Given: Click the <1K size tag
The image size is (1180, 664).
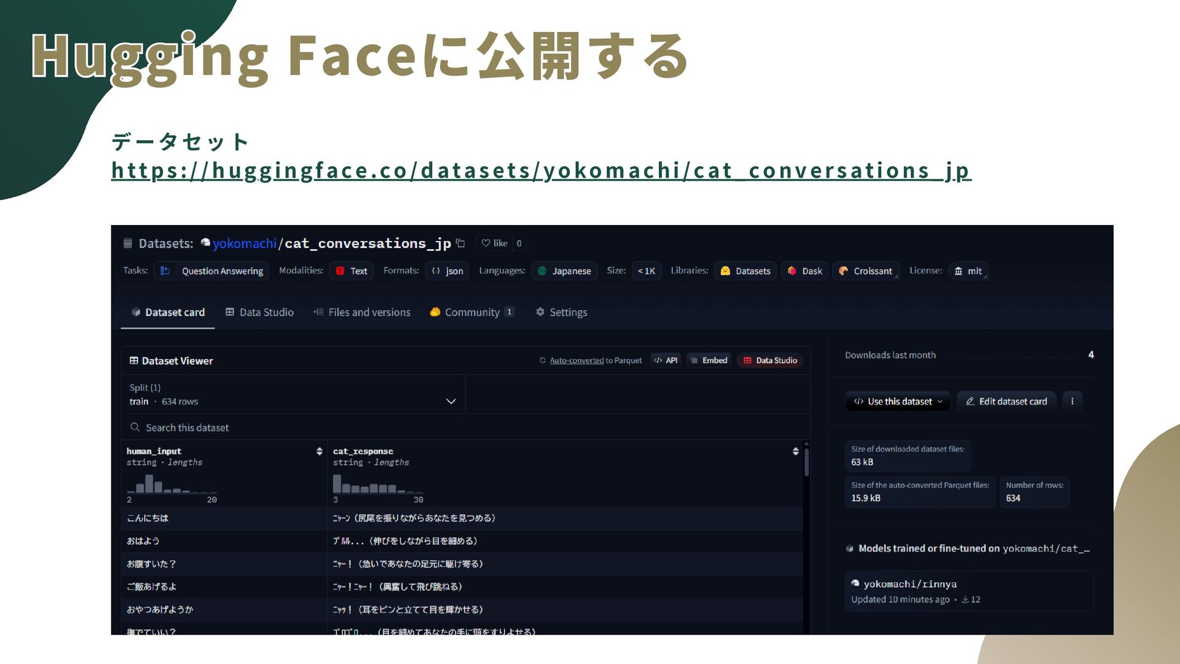Looking at the screenshot, I should pyautogui.click(x=646, y=271).
